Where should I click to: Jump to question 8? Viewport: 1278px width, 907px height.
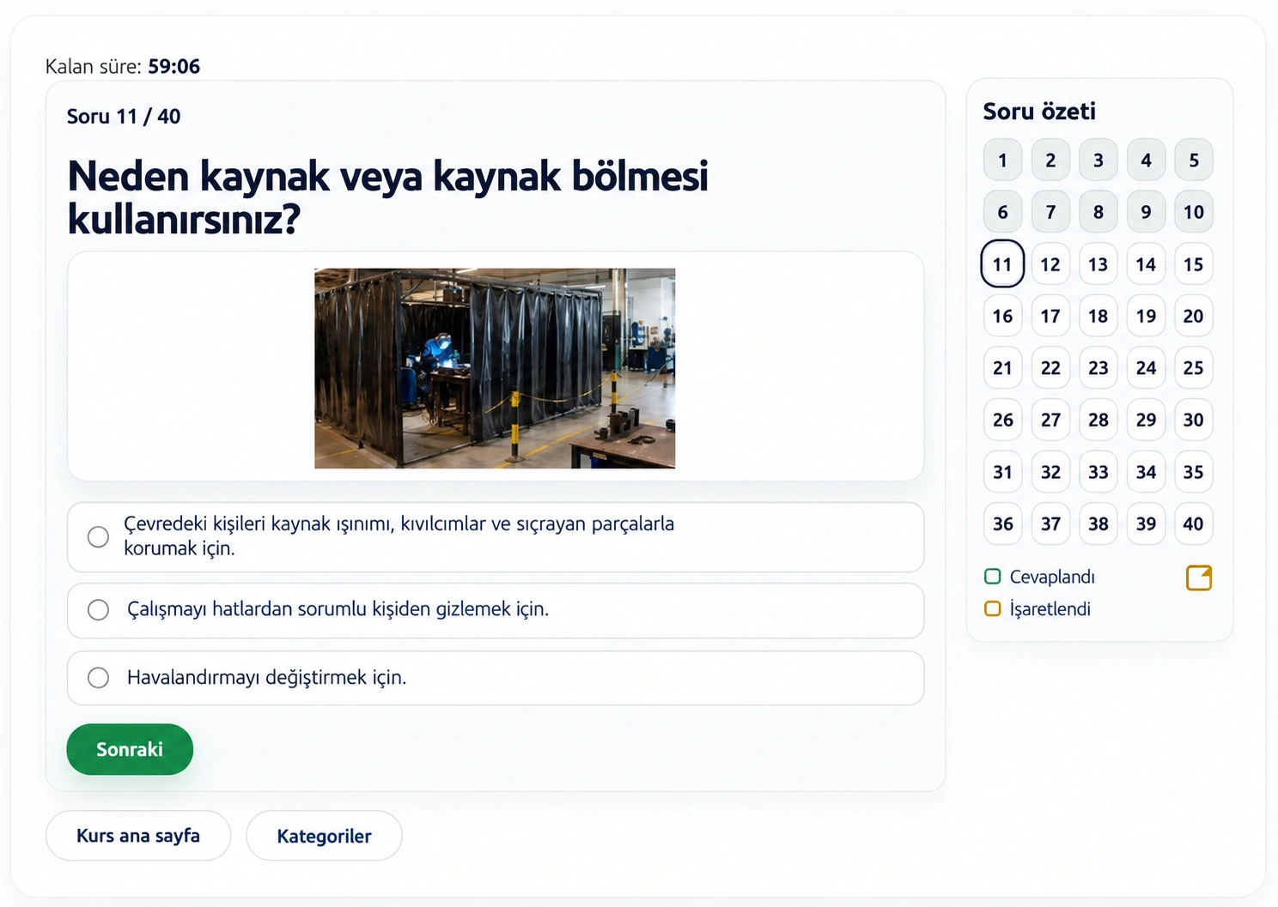1098,212
